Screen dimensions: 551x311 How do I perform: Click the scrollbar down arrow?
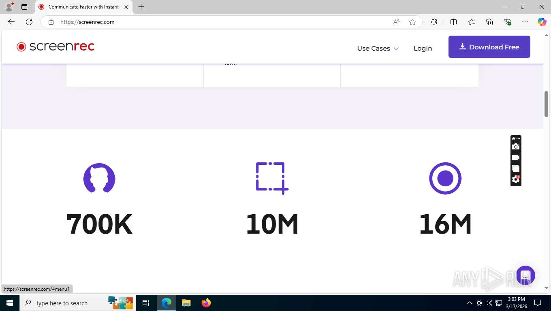point(546,288)
